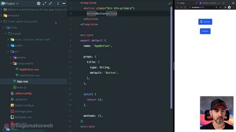Click the slot tag on line 3
Viewport: 236px width, 132px height.
[91, 14]
